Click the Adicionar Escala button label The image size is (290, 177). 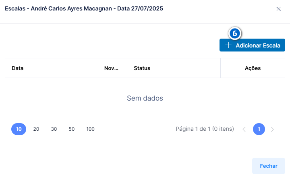pos(258,45)
